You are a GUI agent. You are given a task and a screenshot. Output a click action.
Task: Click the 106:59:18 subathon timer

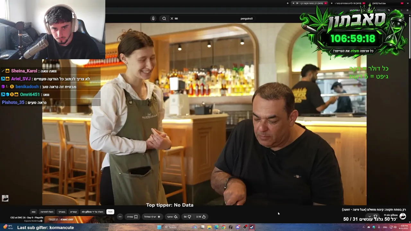353,39
